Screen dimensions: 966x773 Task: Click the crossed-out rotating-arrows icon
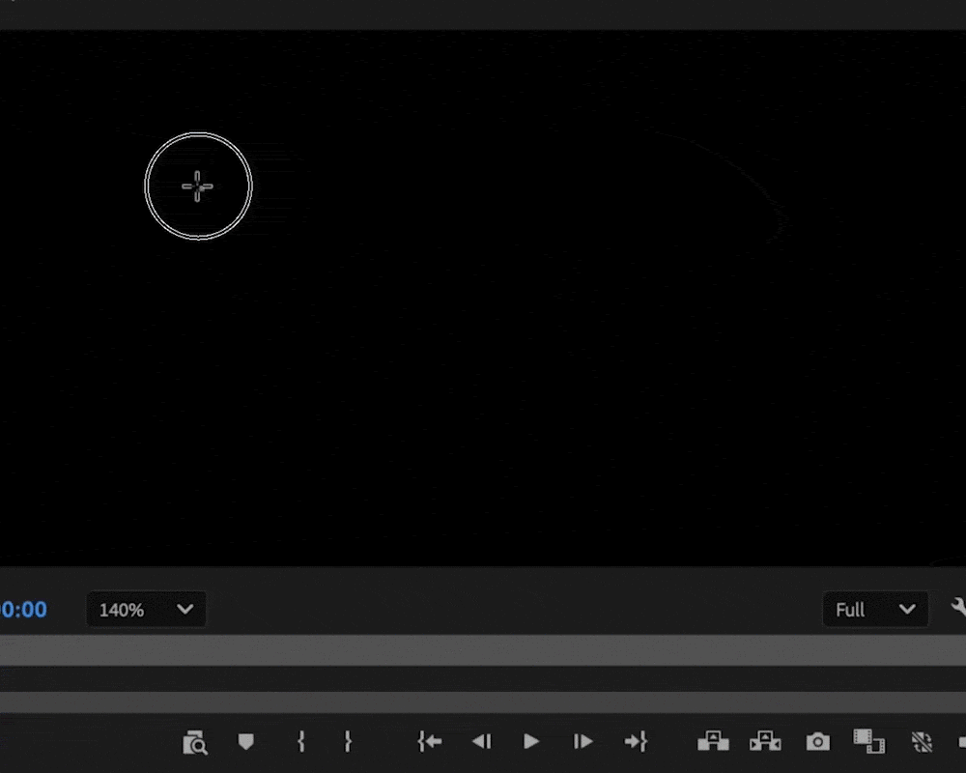922,742
